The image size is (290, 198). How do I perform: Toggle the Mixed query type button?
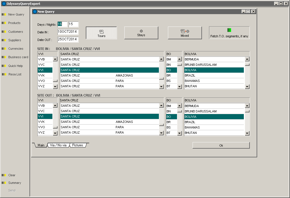(x=185, y=33)
